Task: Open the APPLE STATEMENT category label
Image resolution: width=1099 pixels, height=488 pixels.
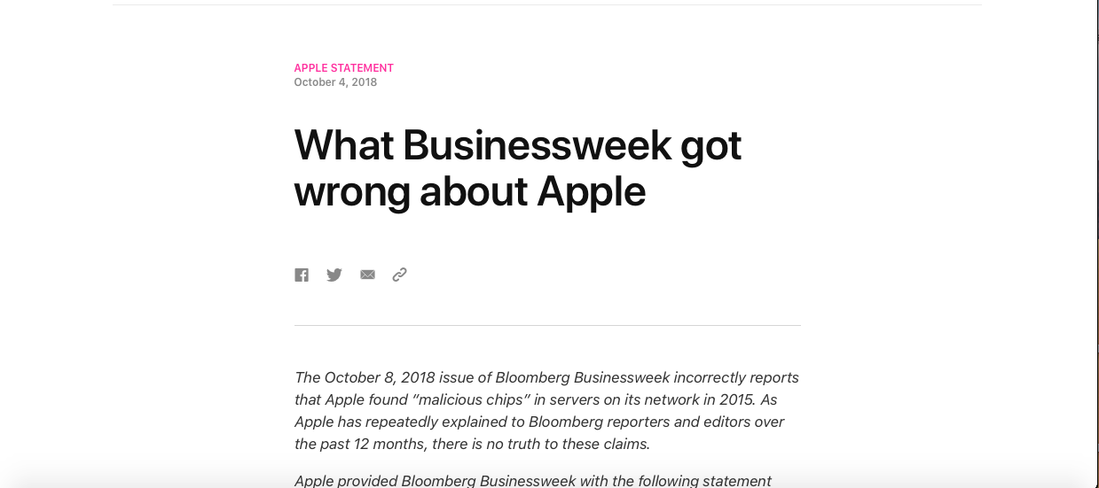Action: (344, 68)
